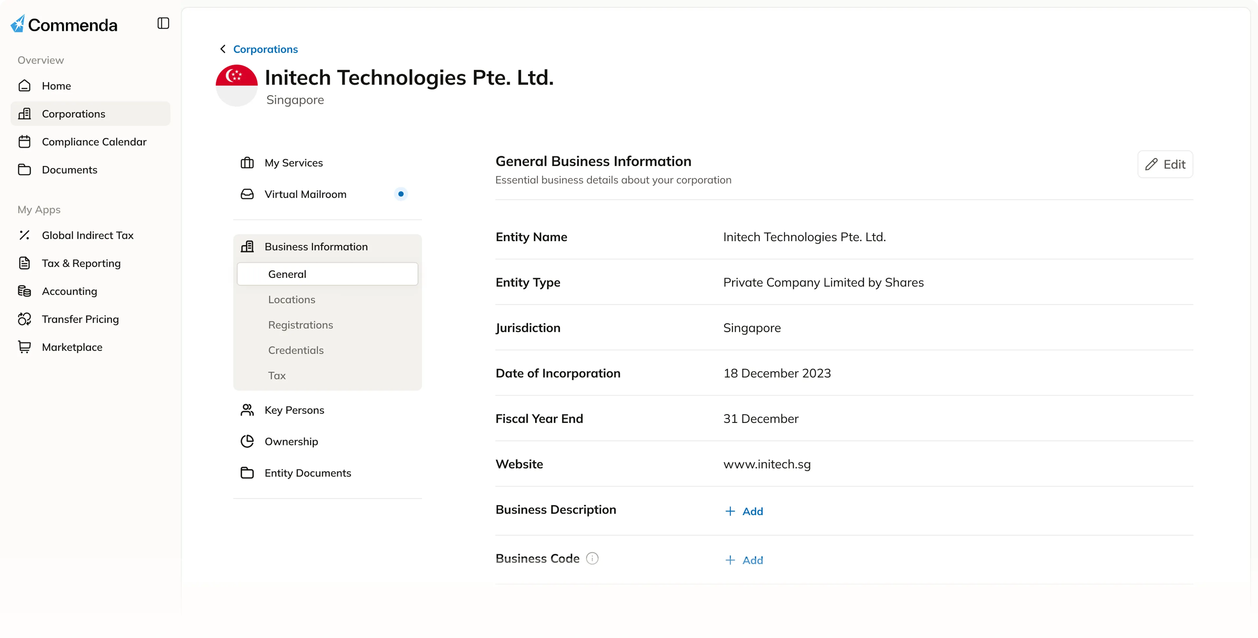1258x638 pixels.
Task: Click the Global Indirect Tax percent icon
Action: [25, 235]
